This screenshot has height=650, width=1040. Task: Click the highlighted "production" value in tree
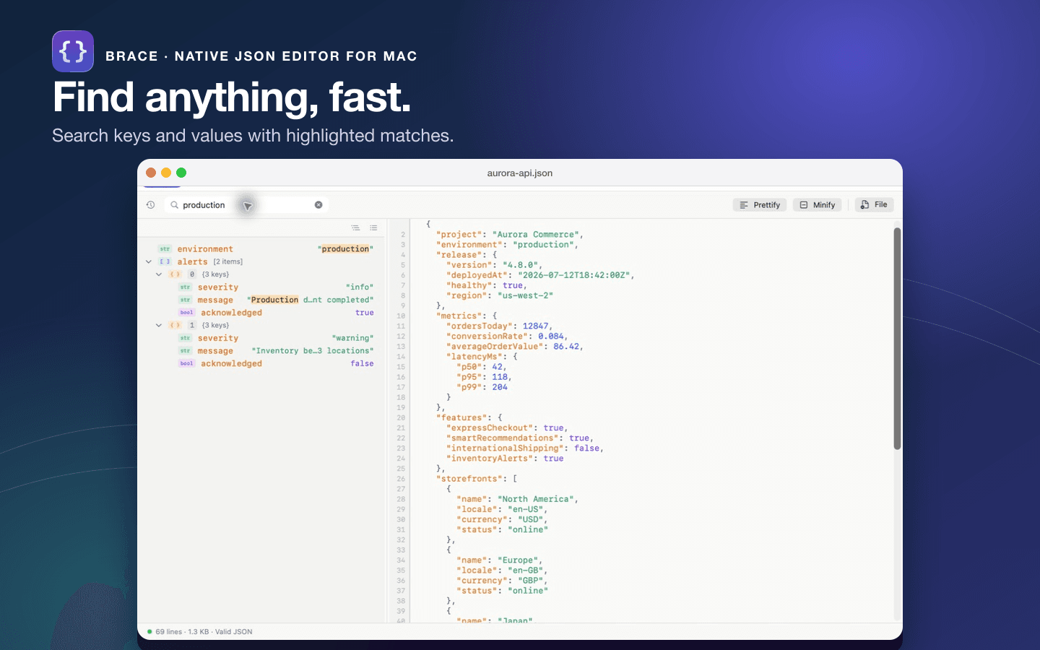pyautogui.click(x=345, y=249)
